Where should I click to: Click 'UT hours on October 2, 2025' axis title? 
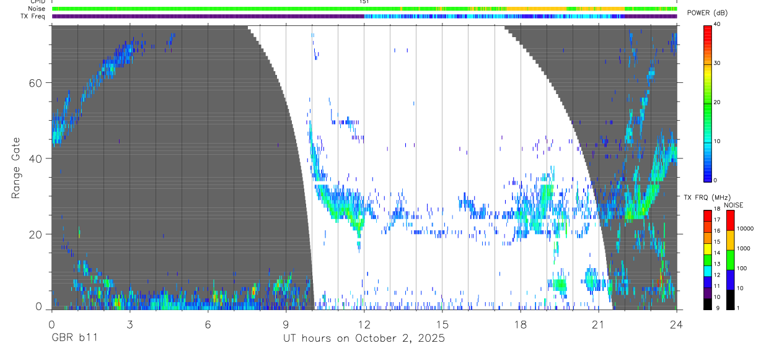(364, 339)
